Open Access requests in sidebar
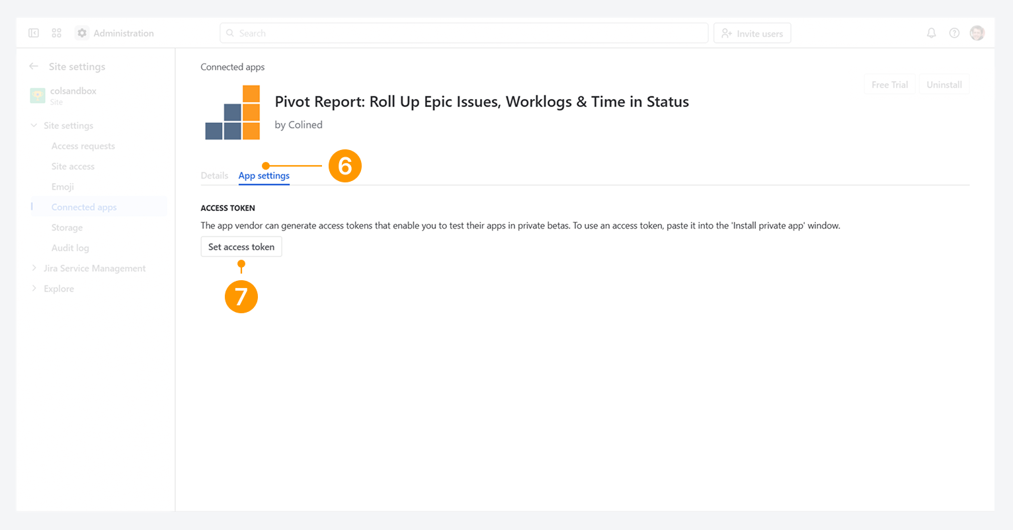 pyautogui.click(x=83, y=146)
